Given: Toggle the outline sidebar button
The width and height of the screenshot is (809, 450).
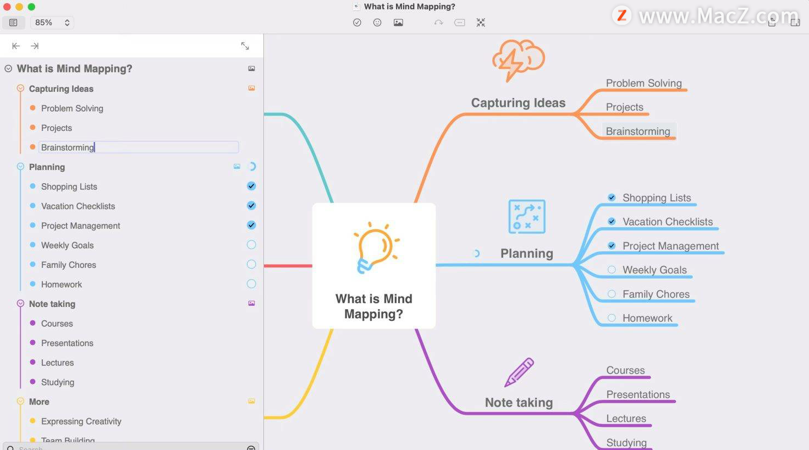Looking at the screenshot, I should point(13,23).
